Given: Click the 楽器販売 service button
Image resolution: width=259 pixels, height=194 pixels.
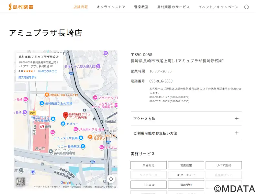Looking at the screenshot, I should click(149, 165).
